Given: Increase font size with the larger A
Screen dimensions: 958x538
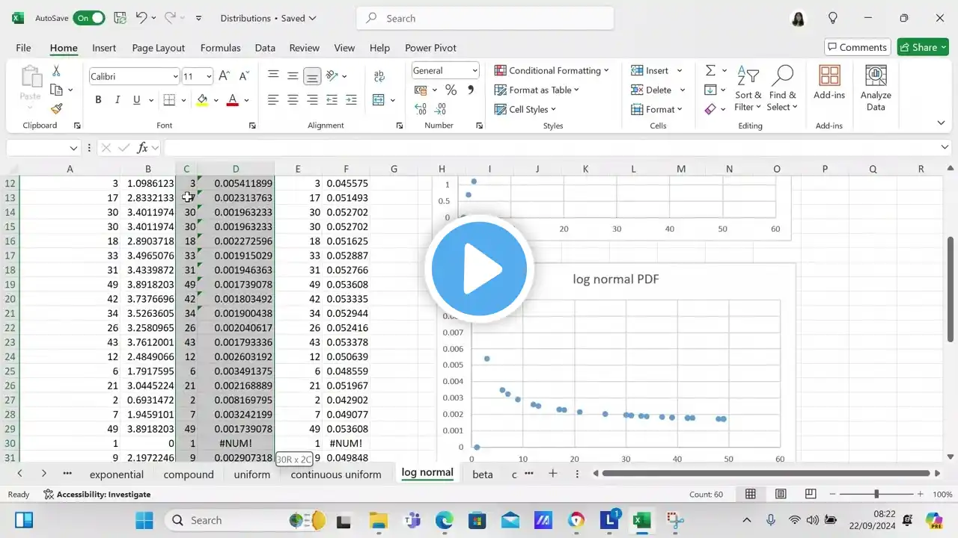Looking at the screenshot, I should tap(224, 76).
